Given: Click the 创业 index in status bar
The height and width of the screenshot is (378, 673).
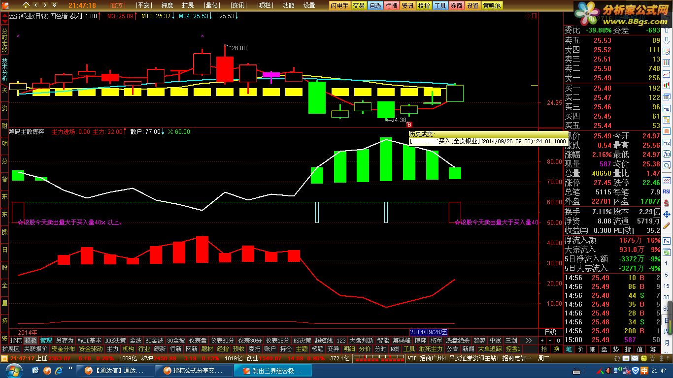Looking at the screenshot, I should click(x=252, y=358).
